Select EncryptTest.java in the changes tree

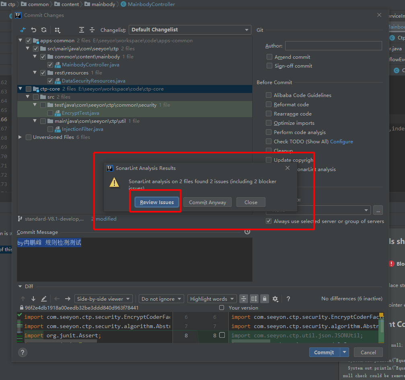80,113
